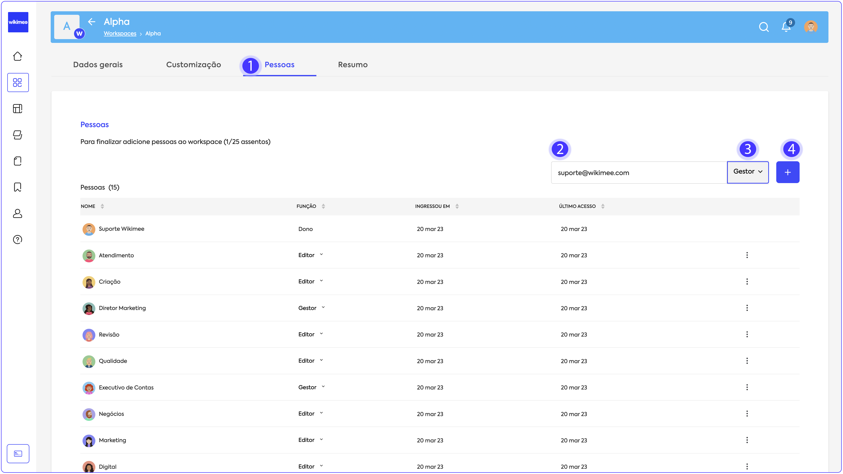843x474 pixels.
Task: Expand Gestor role dropdown for Executivo de Contas
Action: click(312, 387)
